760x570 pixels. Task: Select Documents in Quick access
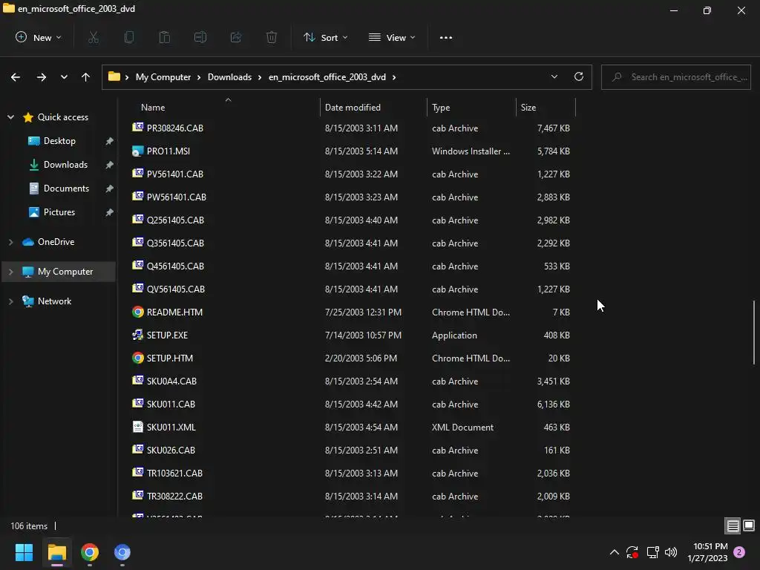tap(66, 188)
